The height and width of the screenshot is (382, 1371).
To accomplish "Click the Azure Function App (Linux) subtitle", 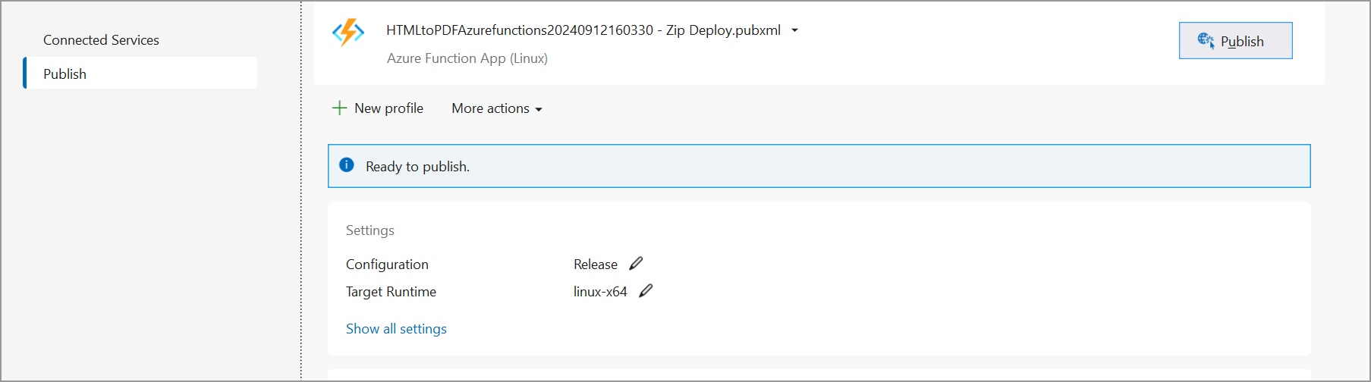I will pyautogui.click(x=467, y=58).
